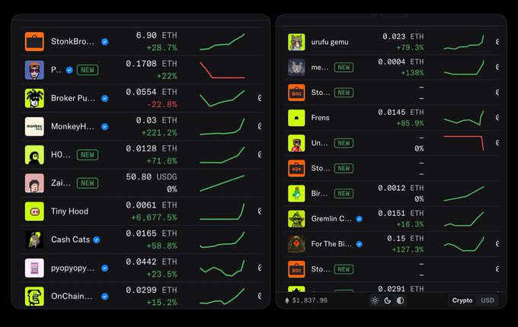Select the Frens collection avatar
Screen dimensions: 518x327
click(x=296, y=118)
